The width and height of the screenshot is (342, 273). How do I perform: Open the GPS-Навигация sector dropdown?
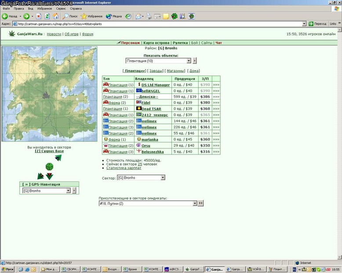click(47, 191)
